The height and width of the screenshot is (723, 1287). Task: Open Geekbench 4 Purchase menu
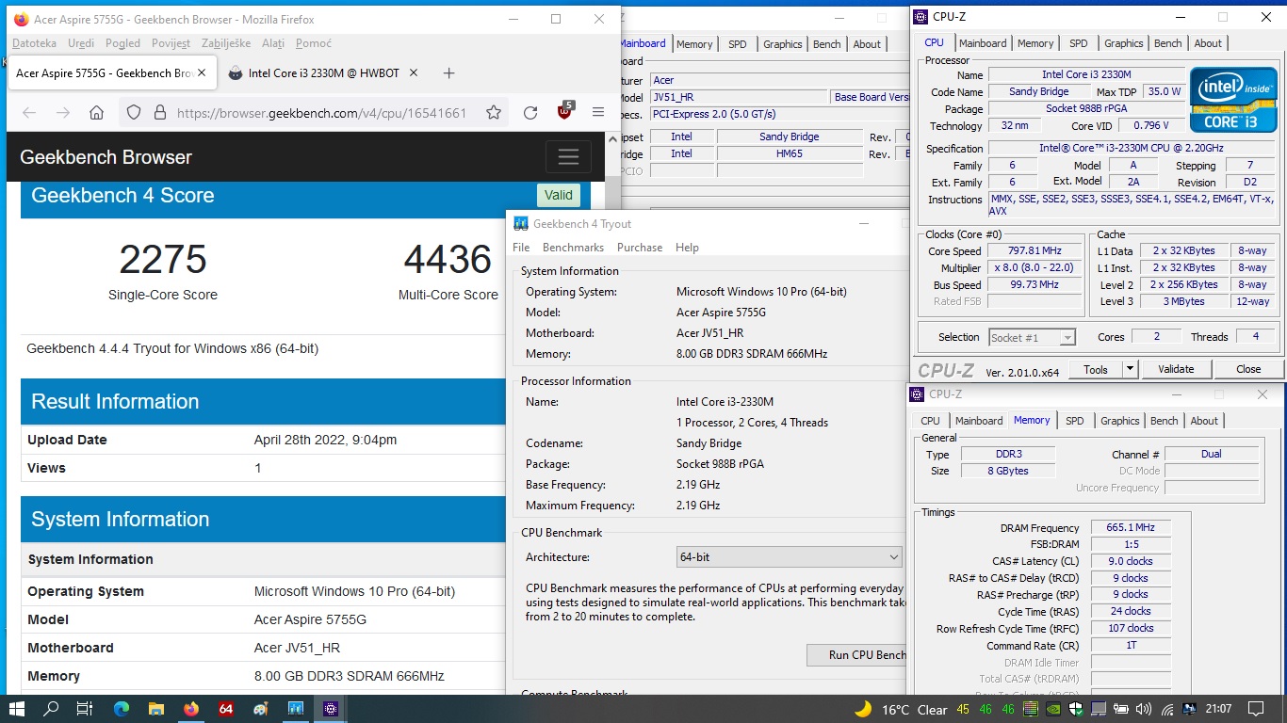[x=640, y=248]
